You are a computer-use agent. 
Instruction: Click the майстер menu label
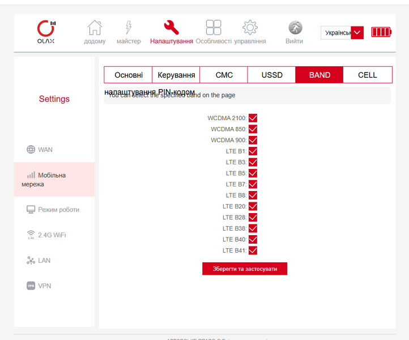[x=129, y=41]
